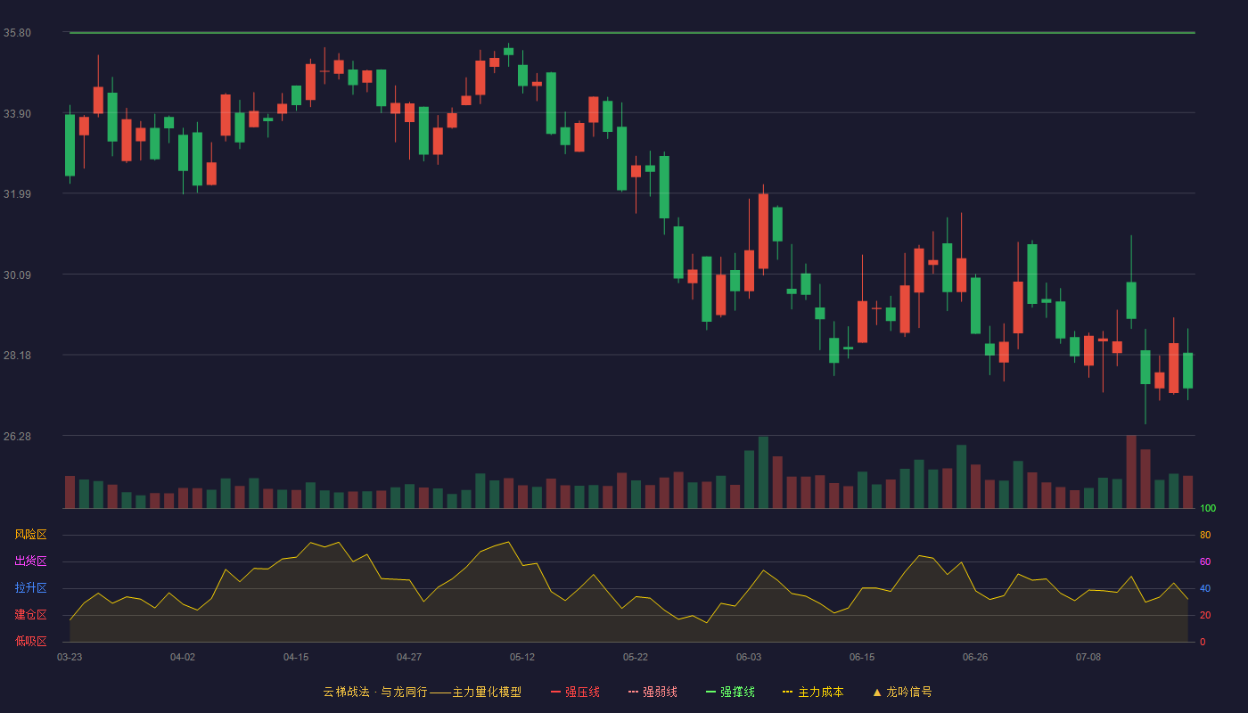Click the 04-15 date label
The width and height of the screenshot is (1248, 713).
pyautogui.click(x=296, y=657)
